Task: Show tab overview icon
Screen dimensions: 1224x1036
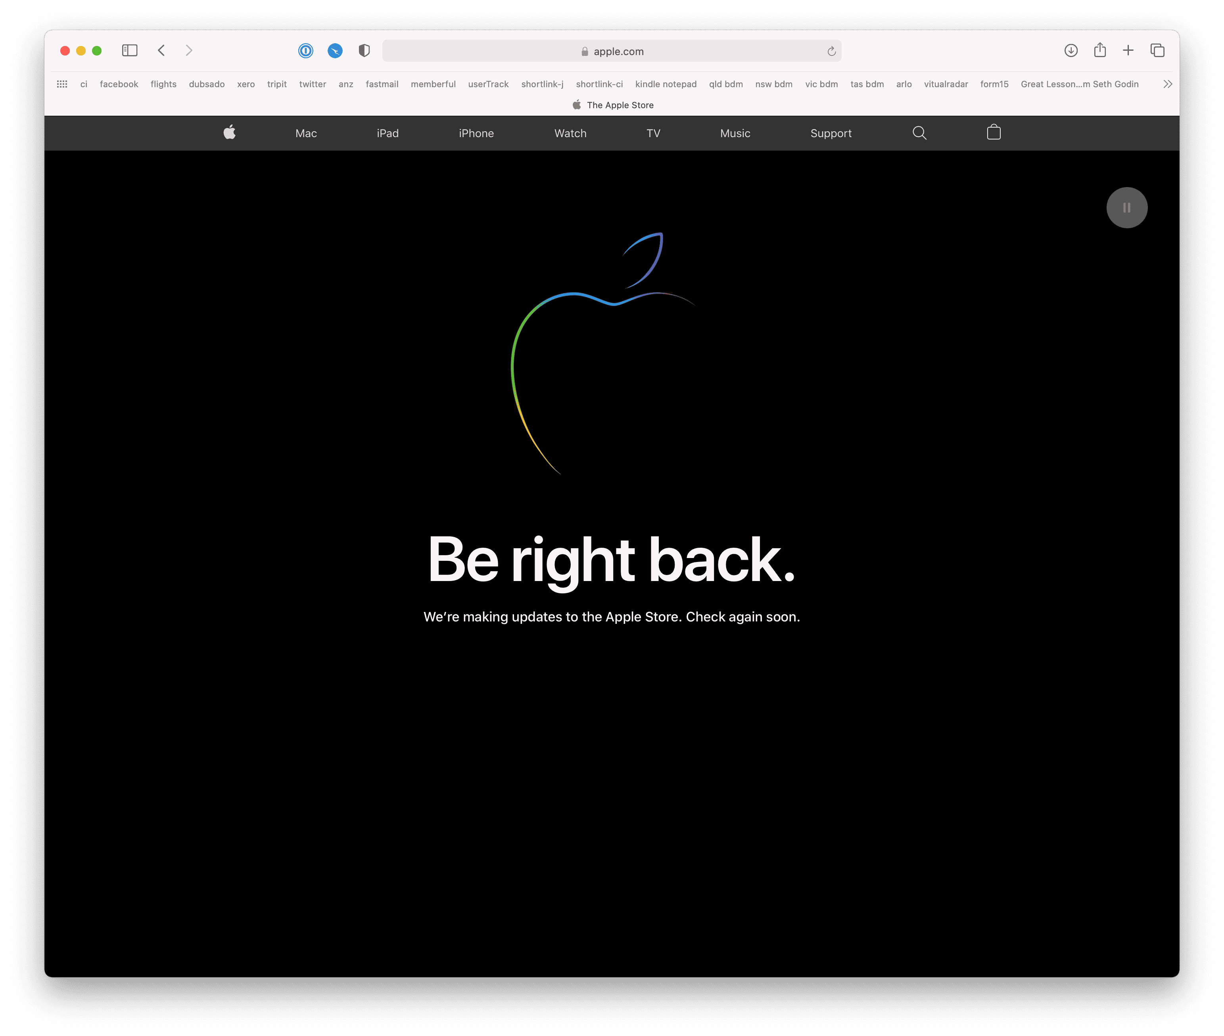Action: (1157, 51)
